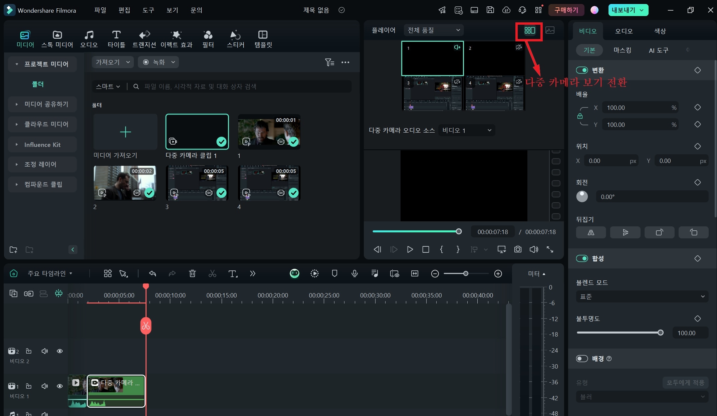Click the stop button in player
The height and width of the screenshot is (416, 717).
pos(426,249)
